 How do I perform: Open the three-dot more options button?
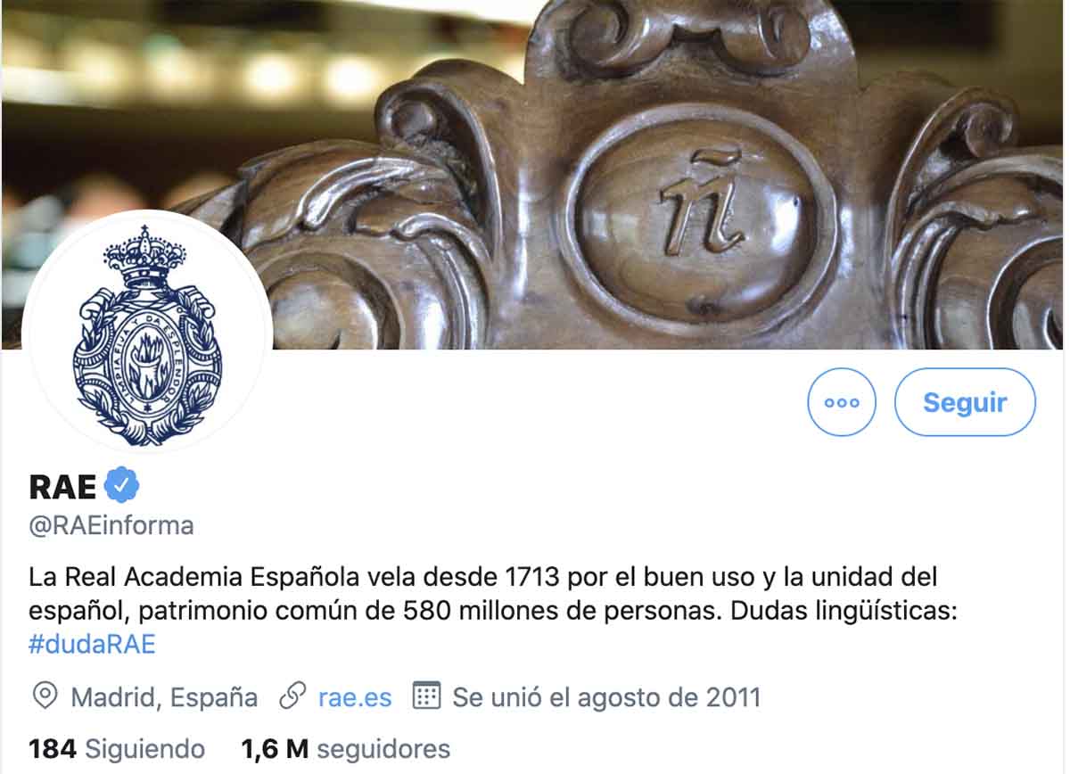click(842, 402)
